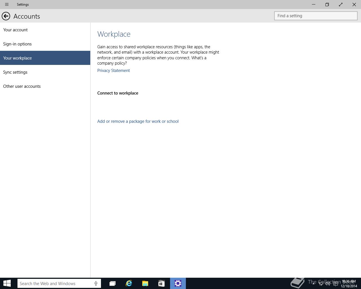The width and height of the screenshot is (361, 289).
Task: Open Sign-in options section
Action: [x=45, y=44]
